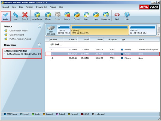Open the FAQ lifebuoy icon
The image size is (161, 121).
point(117,15)
